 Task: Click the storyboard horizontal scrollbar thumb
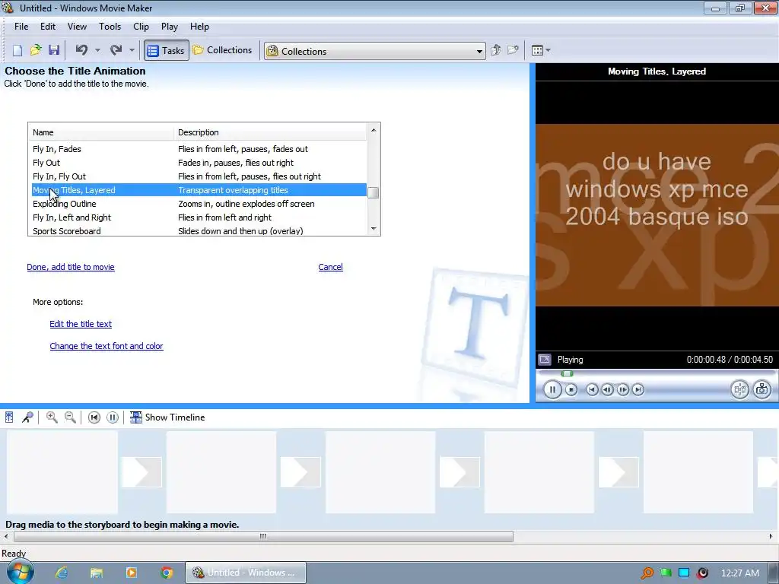point(263,536)
